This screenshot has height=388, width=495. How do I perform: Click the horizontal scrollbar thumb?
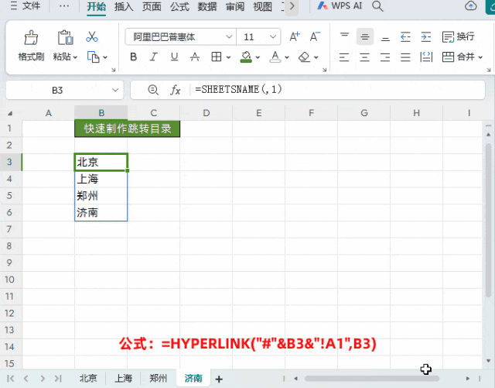coord(371,379)
